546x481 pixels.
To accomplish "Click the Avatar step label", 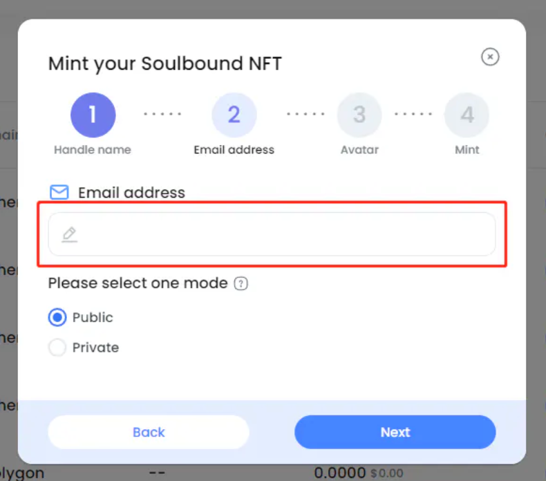I will coord(359,150).
